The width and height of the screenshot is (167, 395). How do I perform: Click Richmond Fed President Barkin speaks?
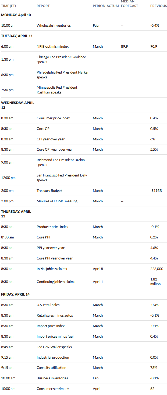point(61,162)
